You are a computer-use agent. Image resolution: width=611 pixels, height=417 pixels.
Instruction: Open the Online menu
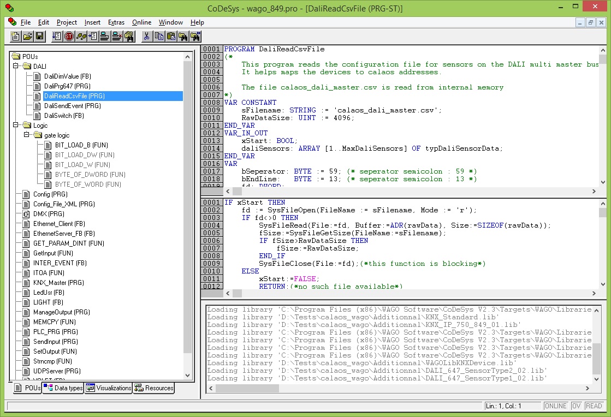141,22
